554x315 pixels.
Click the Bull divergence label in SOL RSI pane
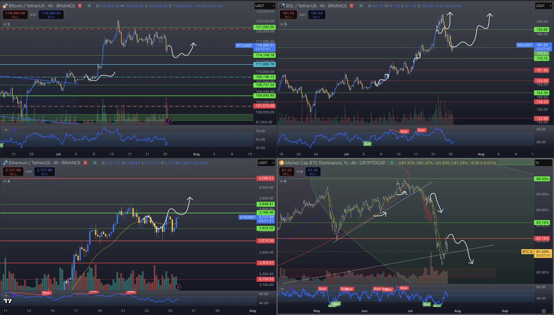tap(367, 143)
